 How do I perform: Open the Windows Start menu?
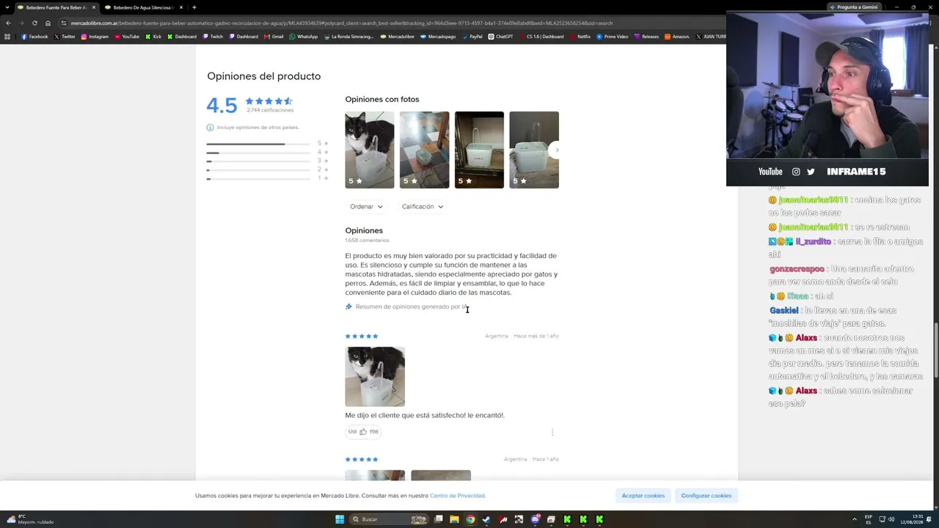point(340,519)
